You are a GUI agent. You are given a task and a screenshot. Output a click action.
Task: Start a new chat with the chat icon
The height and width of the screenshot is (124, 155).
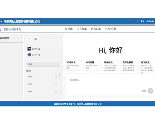click(29, 39)
